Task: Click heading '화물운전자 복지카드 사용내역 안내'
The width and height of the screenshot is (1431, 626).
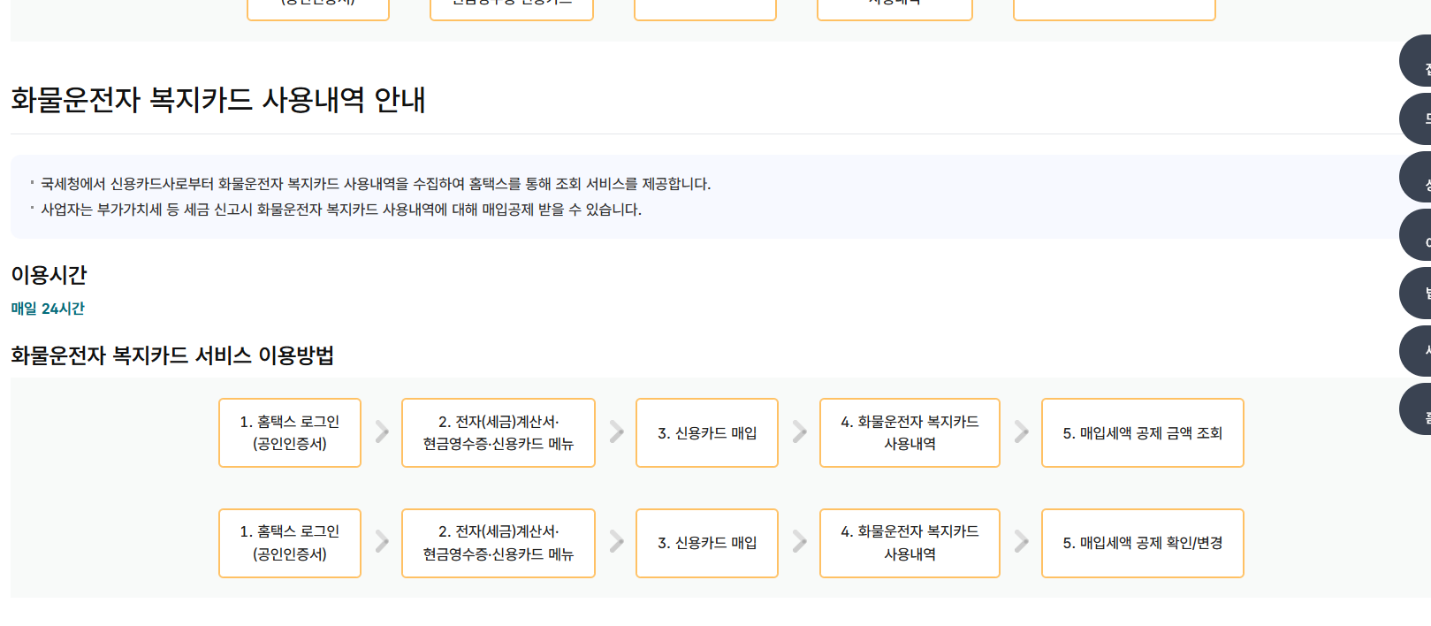Action: pos(218,99)
